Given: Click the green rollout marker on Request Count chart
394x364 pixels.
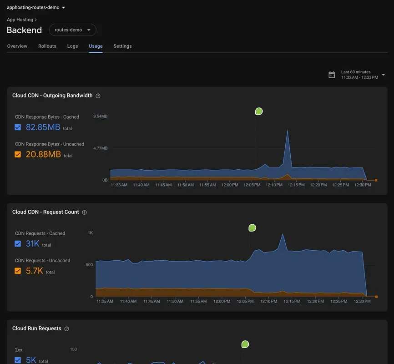Looking at the screenshot, I should click(x=253, y=228).
